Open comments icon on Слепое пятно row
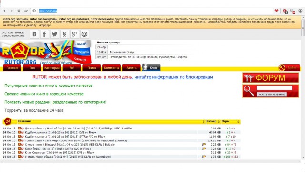This screenshot has width=305, height=172. coord(204,145)
